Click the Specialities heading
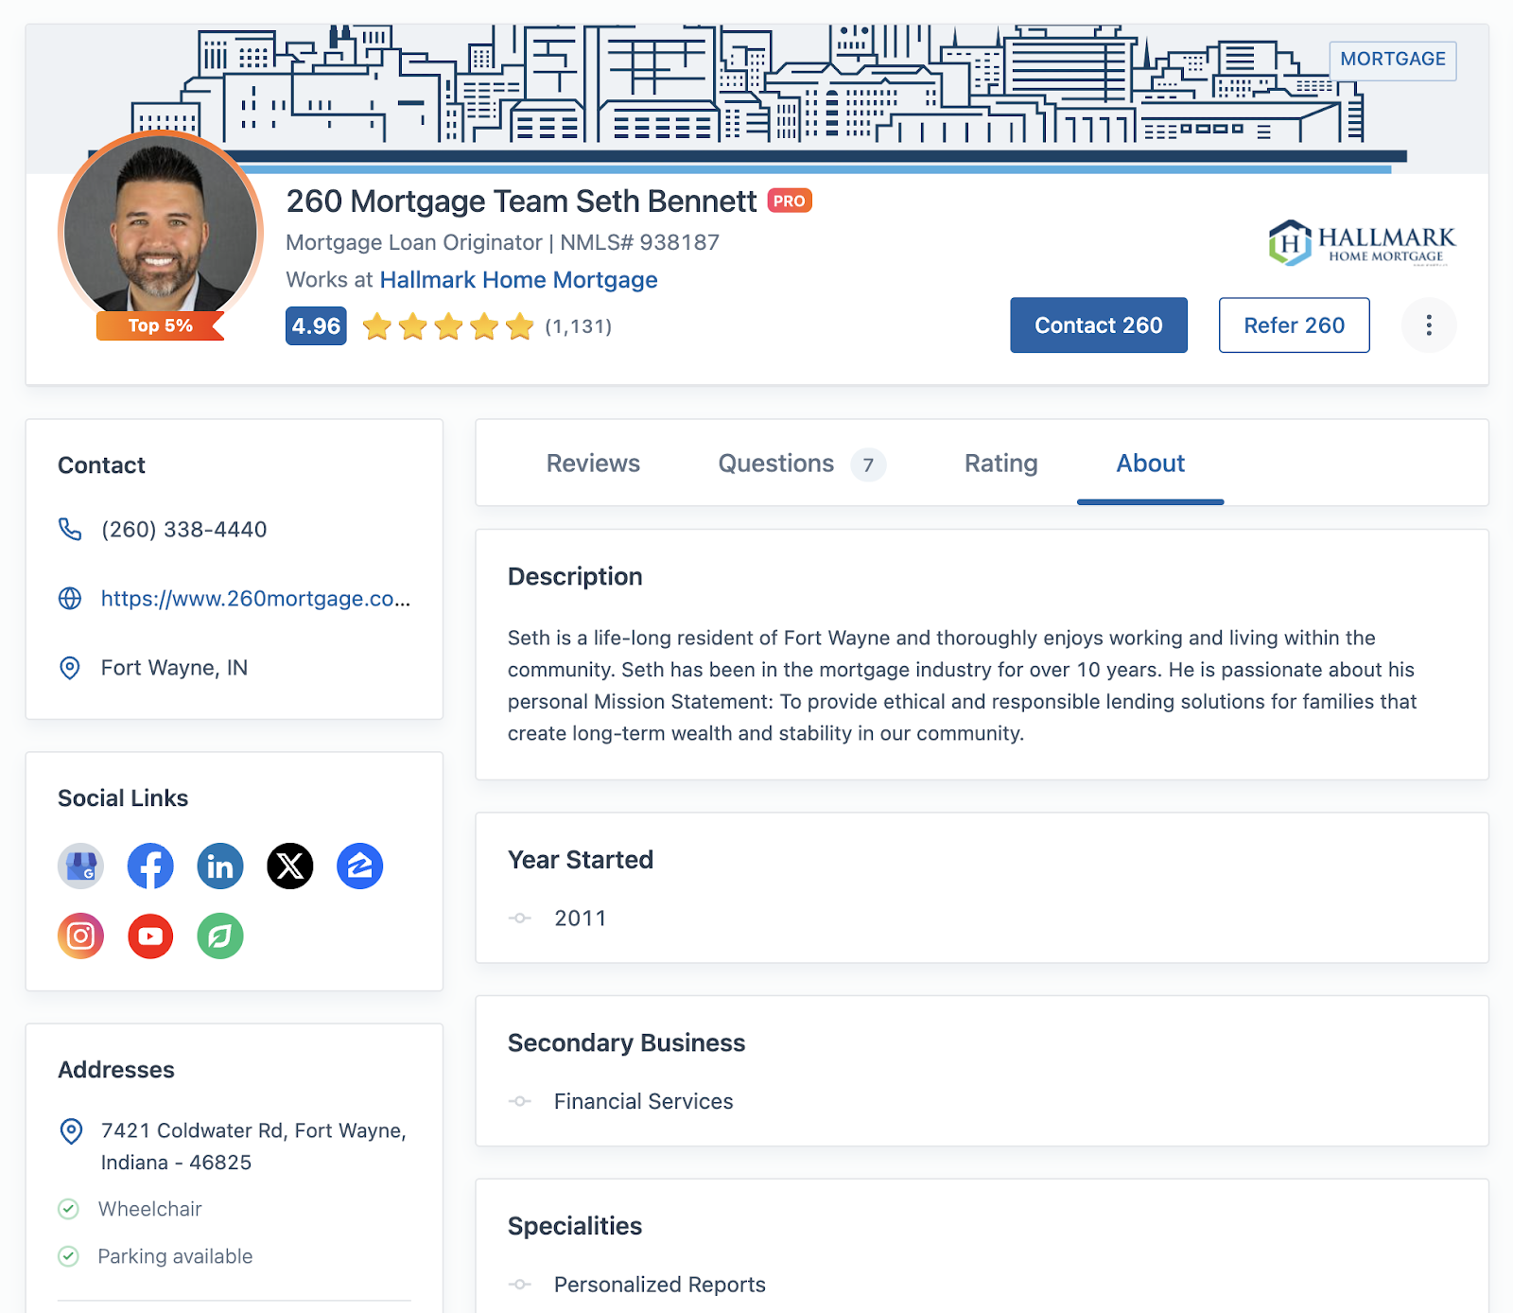 tap(575, 1227)
